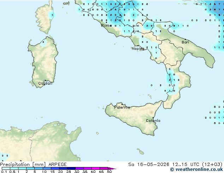Image resolution: width=224 pixels, height=173 pixels.
Task: Select the legend swatch between 0.5 and 1
Action: pos(14,168)
